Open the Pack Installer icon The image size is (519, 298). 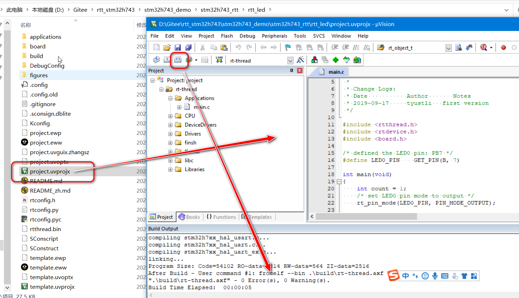click(357, 60)
